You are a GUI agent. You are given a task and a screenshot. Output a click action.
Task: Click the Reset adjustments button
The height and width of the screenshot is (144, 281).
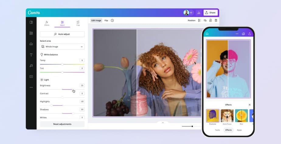[x=62, y=124]
